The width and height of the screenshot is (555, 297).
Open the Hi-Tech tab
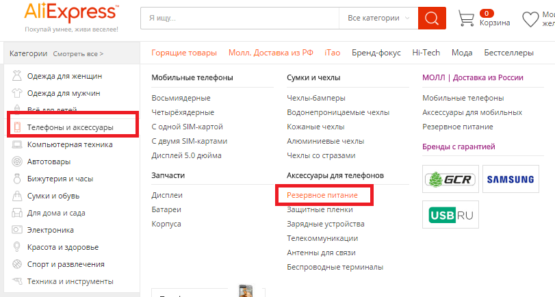click(x=426, y=53)
